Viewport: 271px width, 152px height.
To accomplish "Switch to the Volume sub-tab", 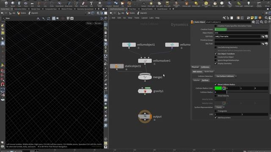I will [x=196, y=80].
